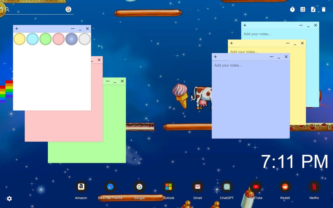Click the cyan note's 'Add your notes...' field
Image resolution: width=333 pixels, height=208 pixels.
(x=280, y=34)
